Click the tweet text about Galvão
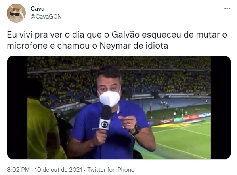237x175 pixels. (117, 40)
